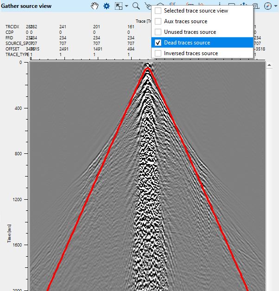Click inside the seismic gather display

(x=147, y=176)
